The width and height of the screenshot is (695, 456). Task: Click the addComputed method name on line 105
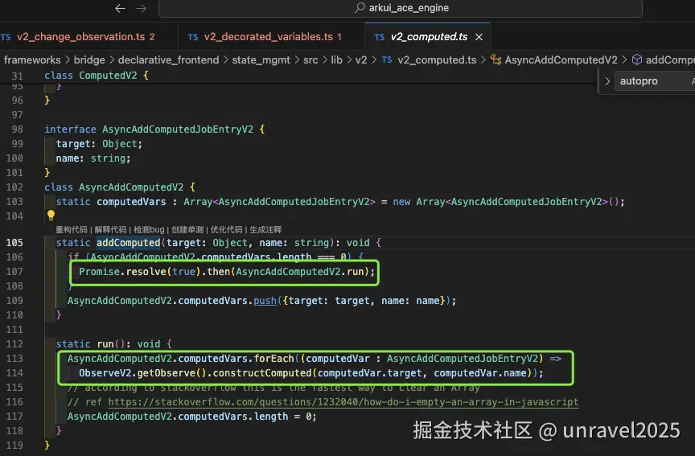tap(129, 242)
